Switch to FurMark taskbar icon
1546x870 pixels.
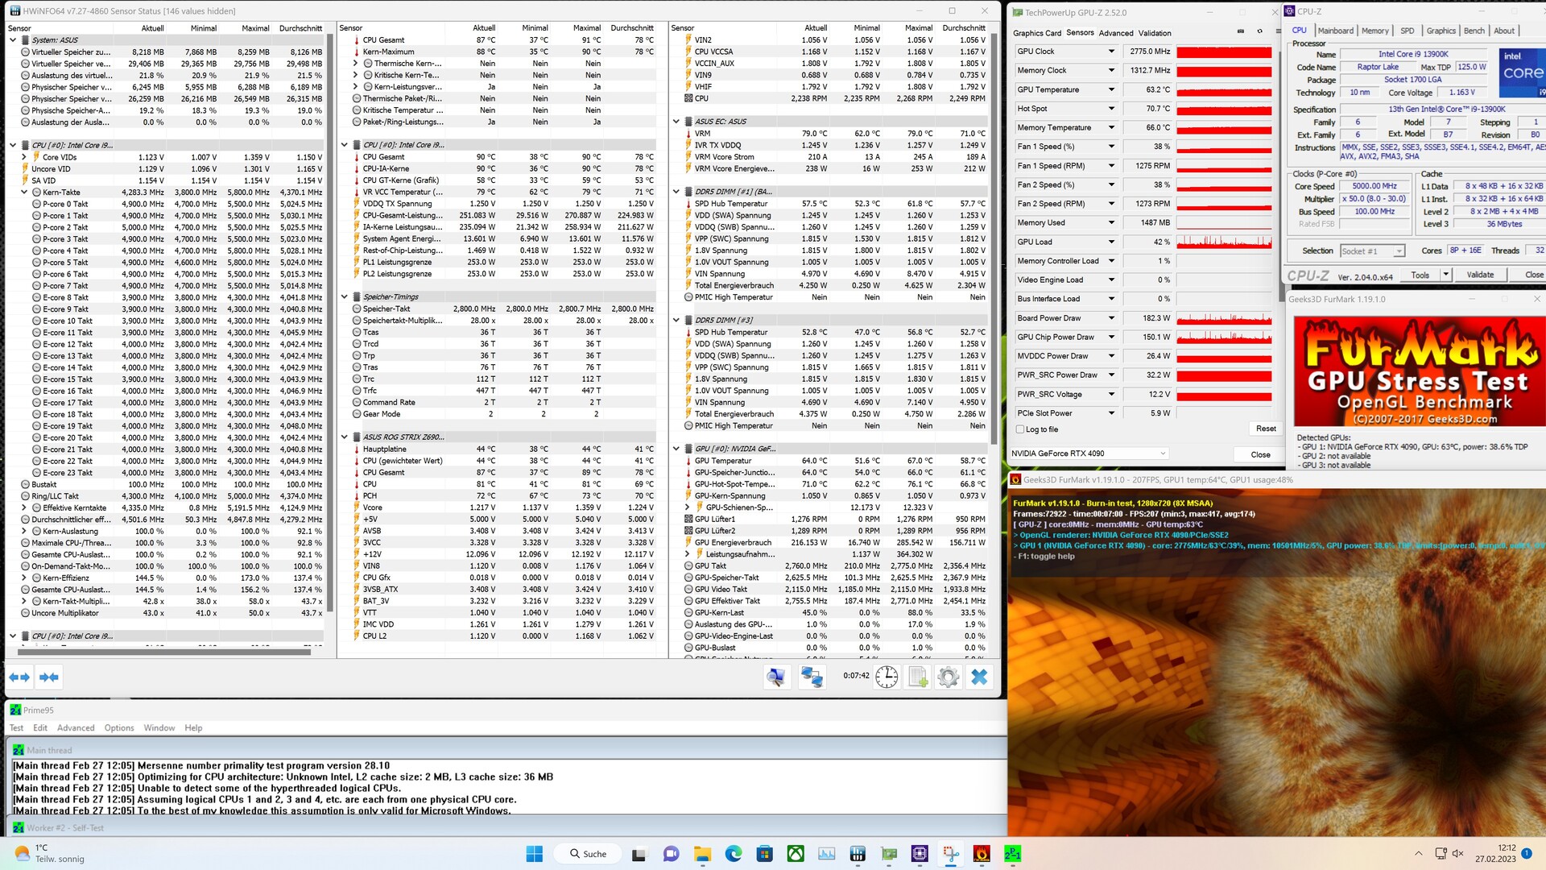pos(982,854)
